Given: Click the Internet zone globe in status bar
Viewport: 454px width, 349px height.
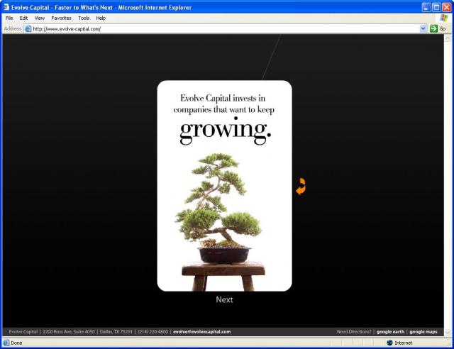Looking at the screenshot, I should [390, 343].
